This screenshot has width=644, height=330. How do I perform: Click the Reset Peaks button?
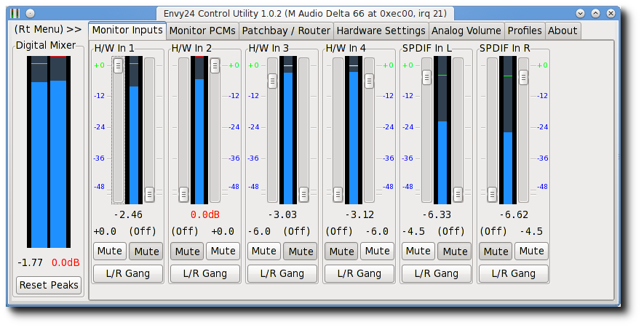[49, 285]
